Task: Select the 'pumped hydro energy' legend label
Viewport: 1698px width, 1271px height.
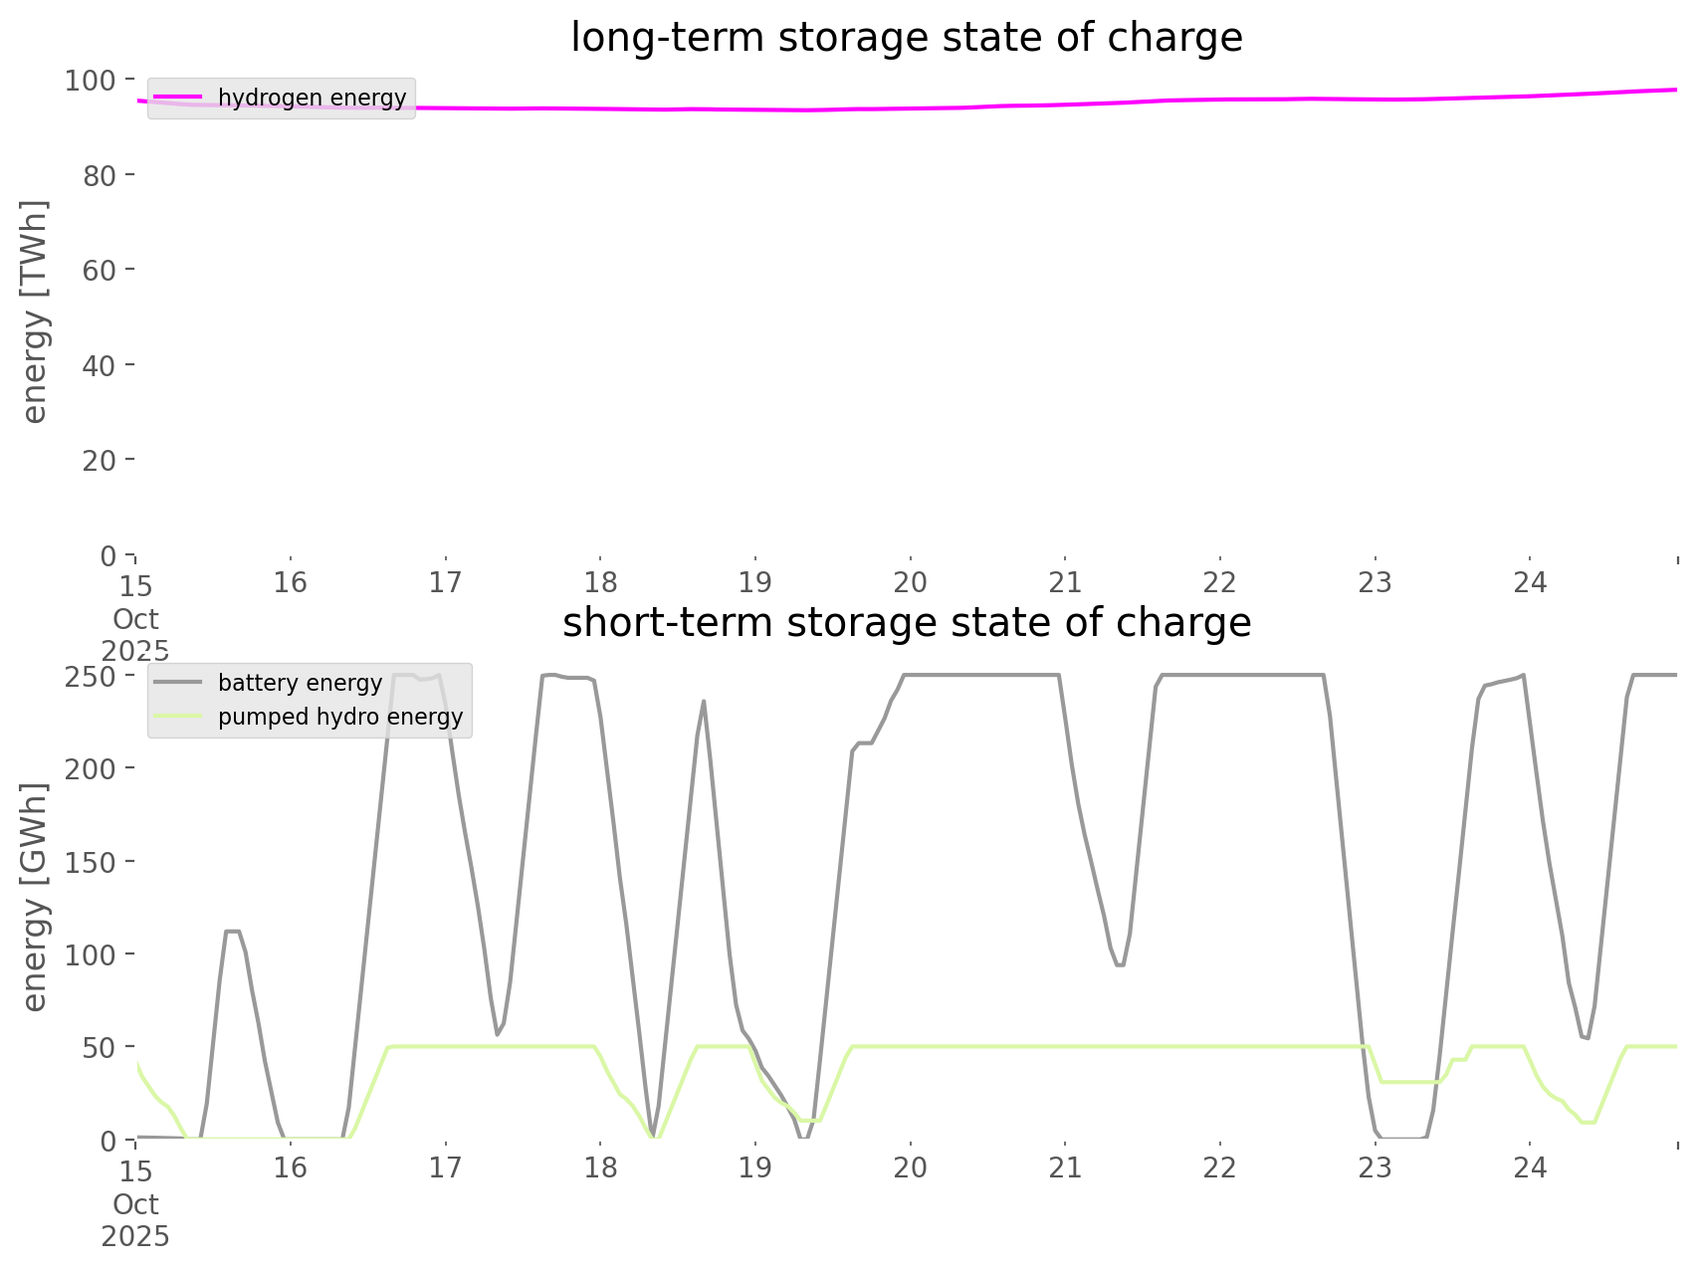Action: click(x=340, y=717)
